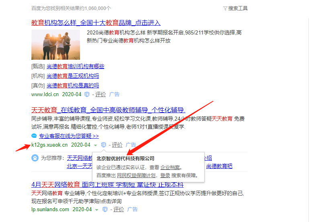Click the 广告 label next to k12gs.xueok.cn
Screen dimensions: 310x222
click(x=131, y=145)
